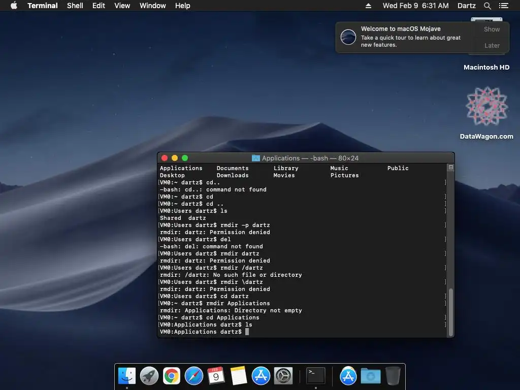This screenshot has height=390, width=520.
Task: Open the Window menu
Action: coord(152,6)
